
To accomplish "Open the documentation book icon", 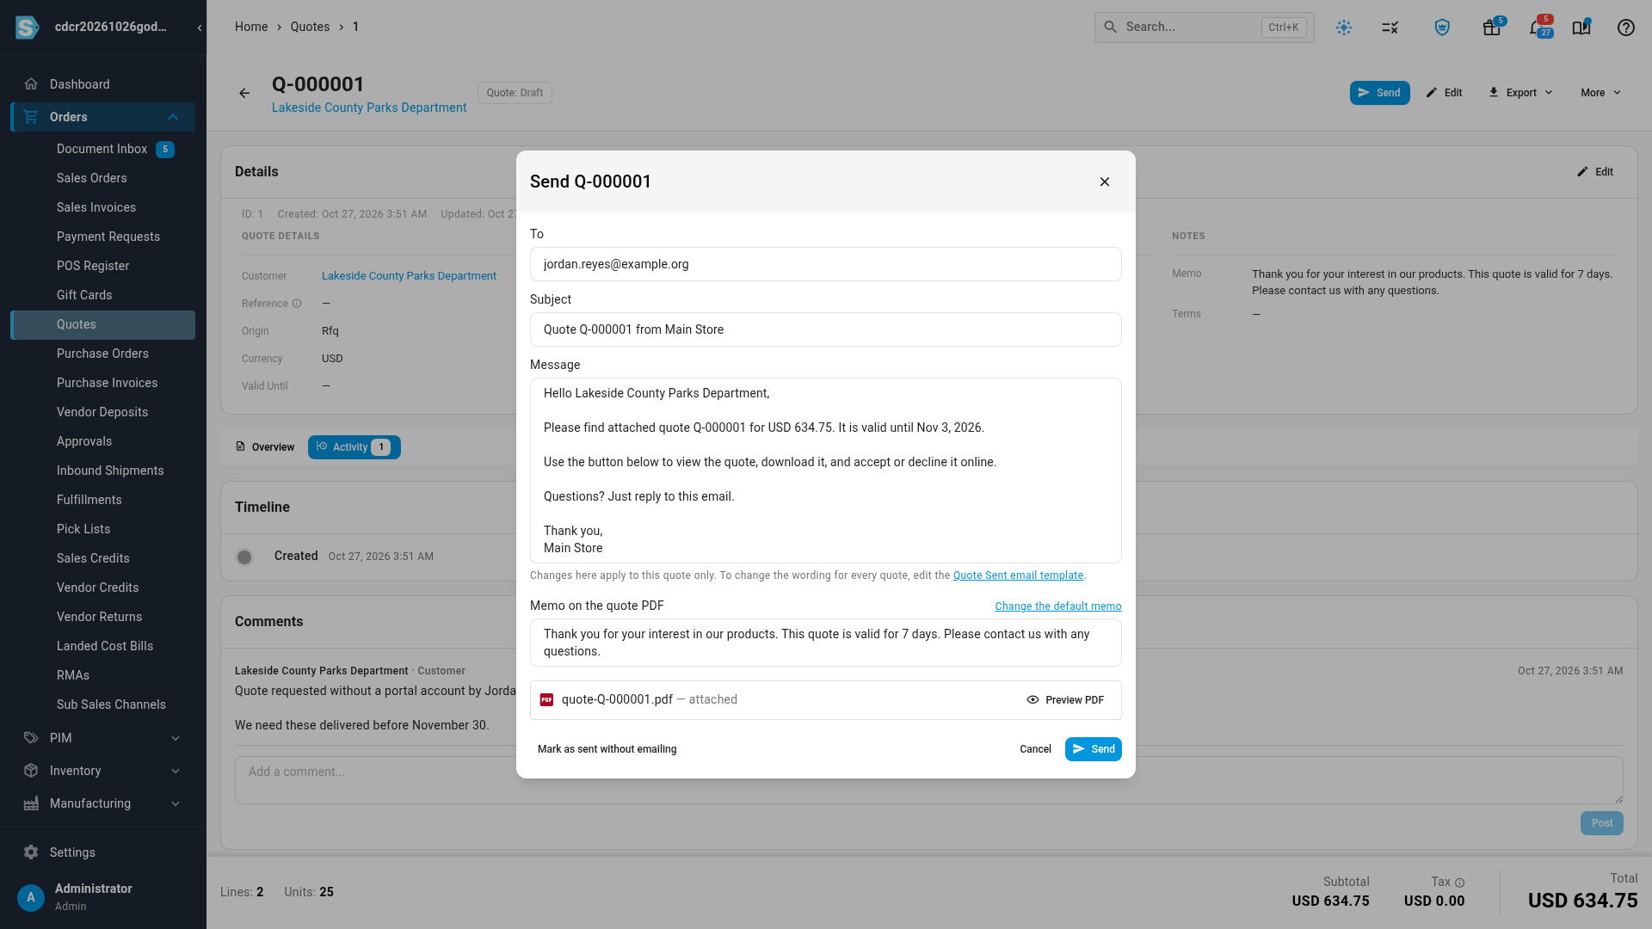I will click(x=1581, y=28).
